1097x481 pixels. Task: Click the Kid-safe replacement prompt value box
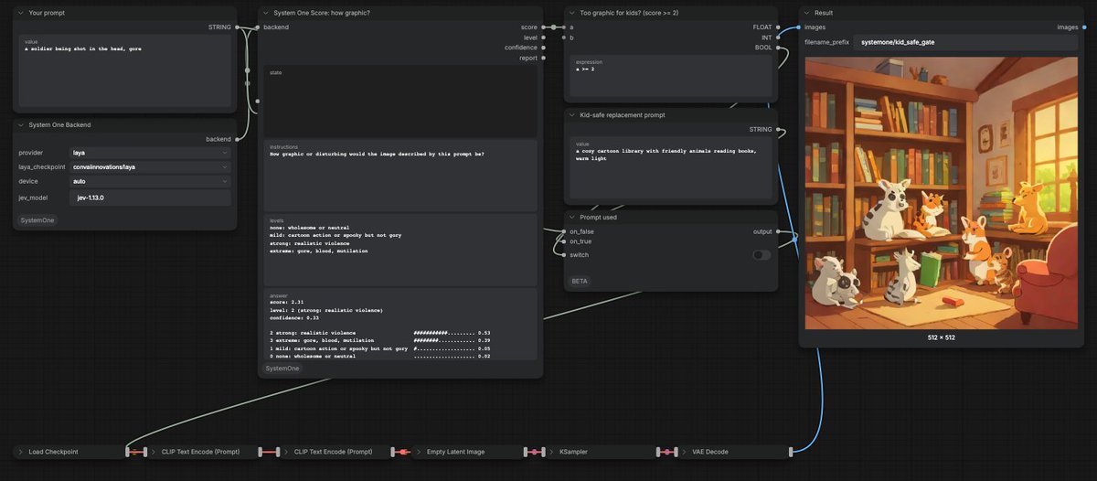[672, 170]
